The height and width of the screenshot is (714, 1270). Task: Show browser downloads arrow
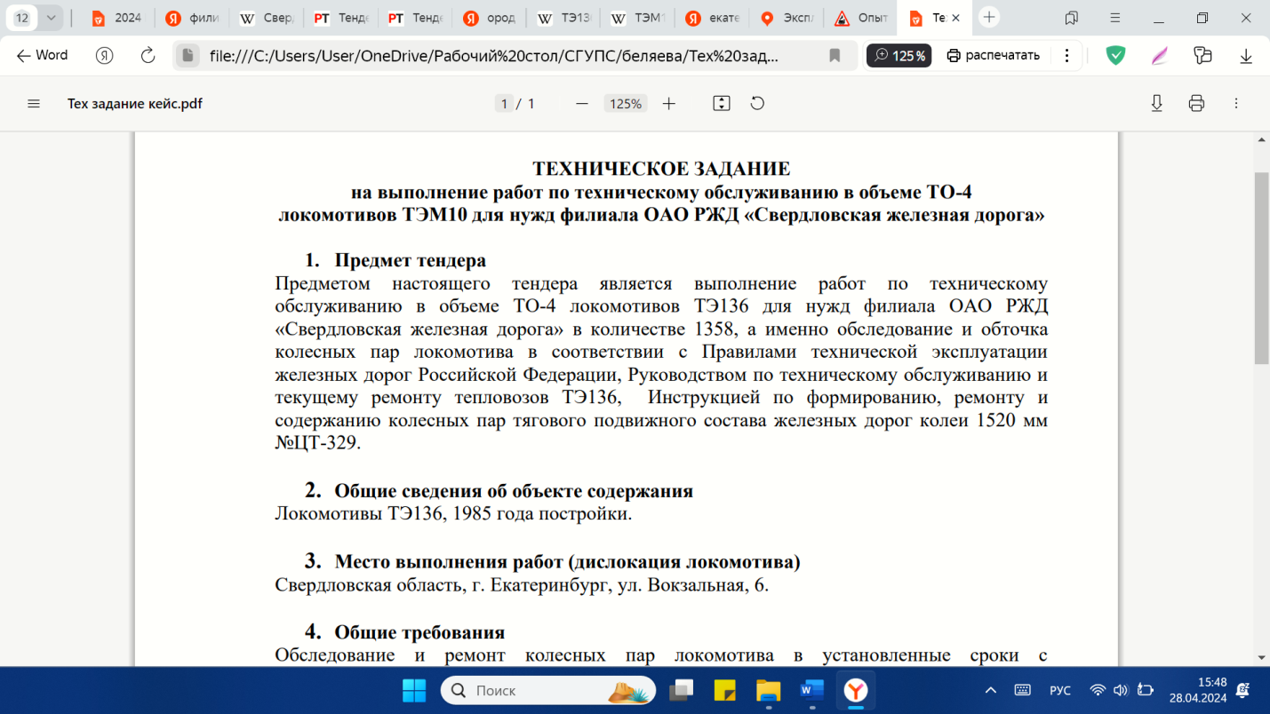(1246, 55)
